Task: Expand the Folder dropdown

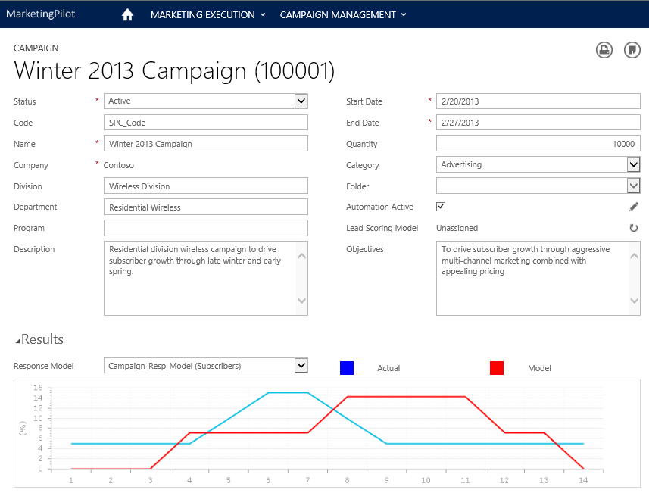Action: (633, 186)
